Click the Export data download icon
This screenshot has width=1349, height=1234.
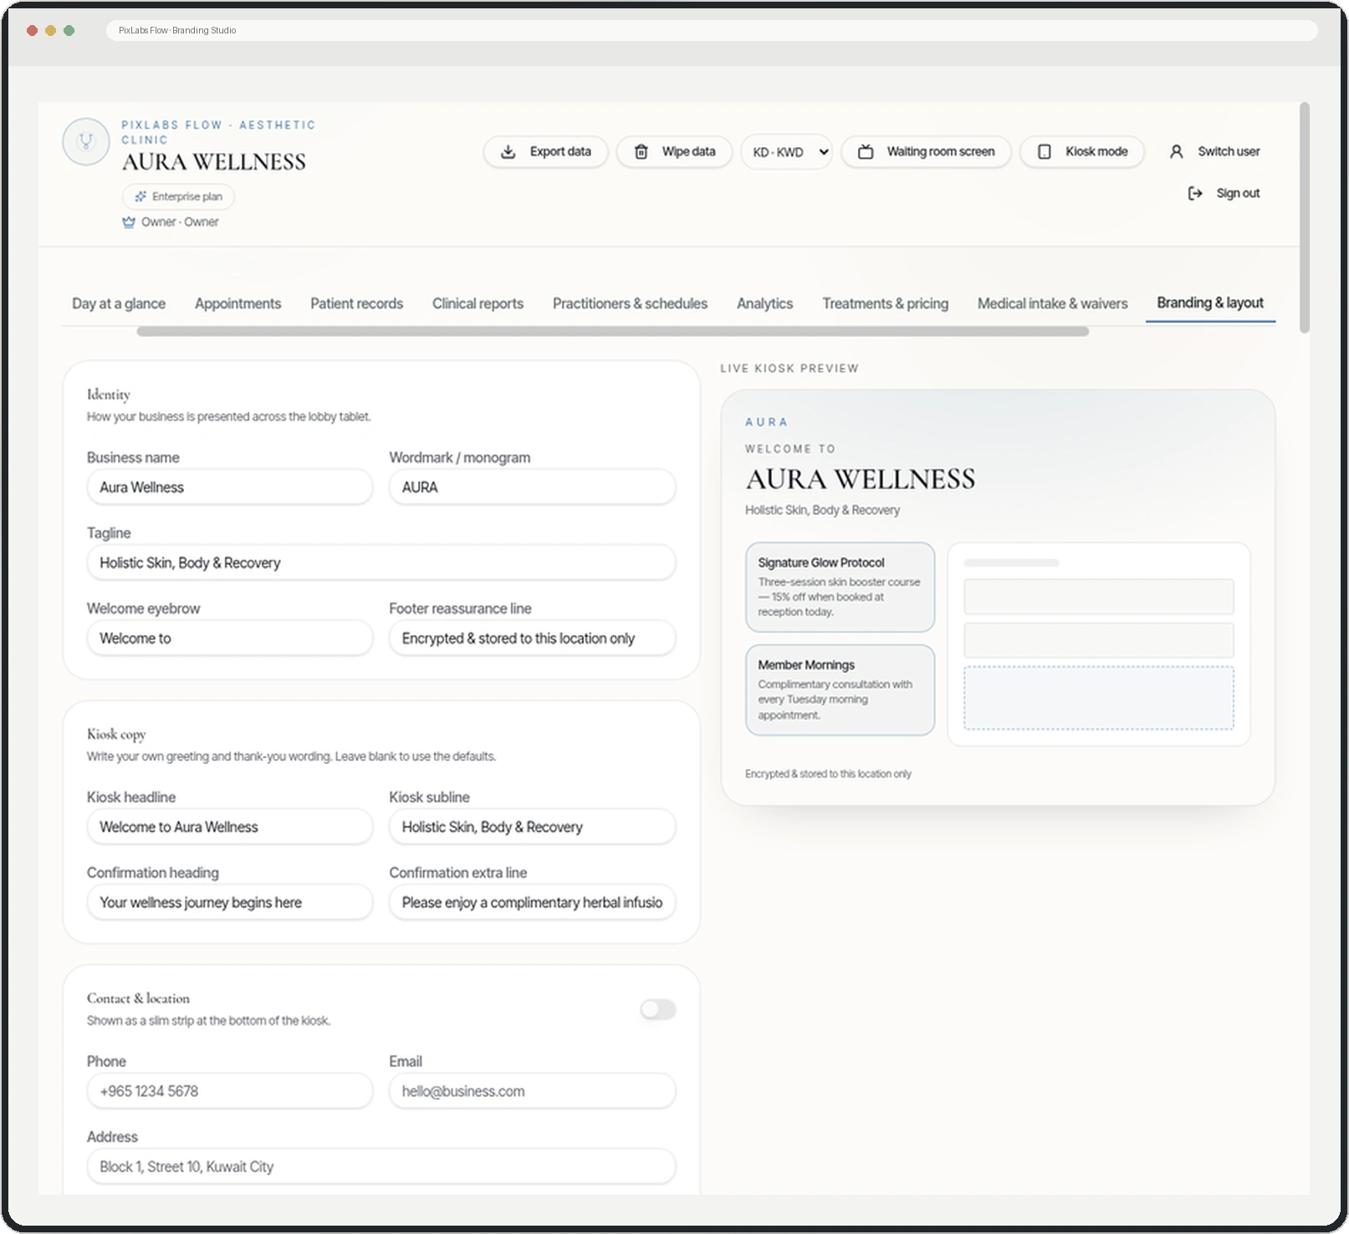[x=508, y=151]
